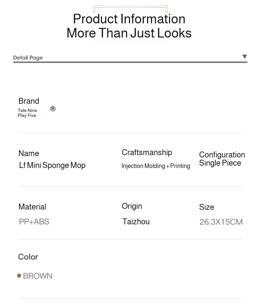The image size is (260, 308).
Task: Click the registered trademark symbol
Action: coord(53,109)
